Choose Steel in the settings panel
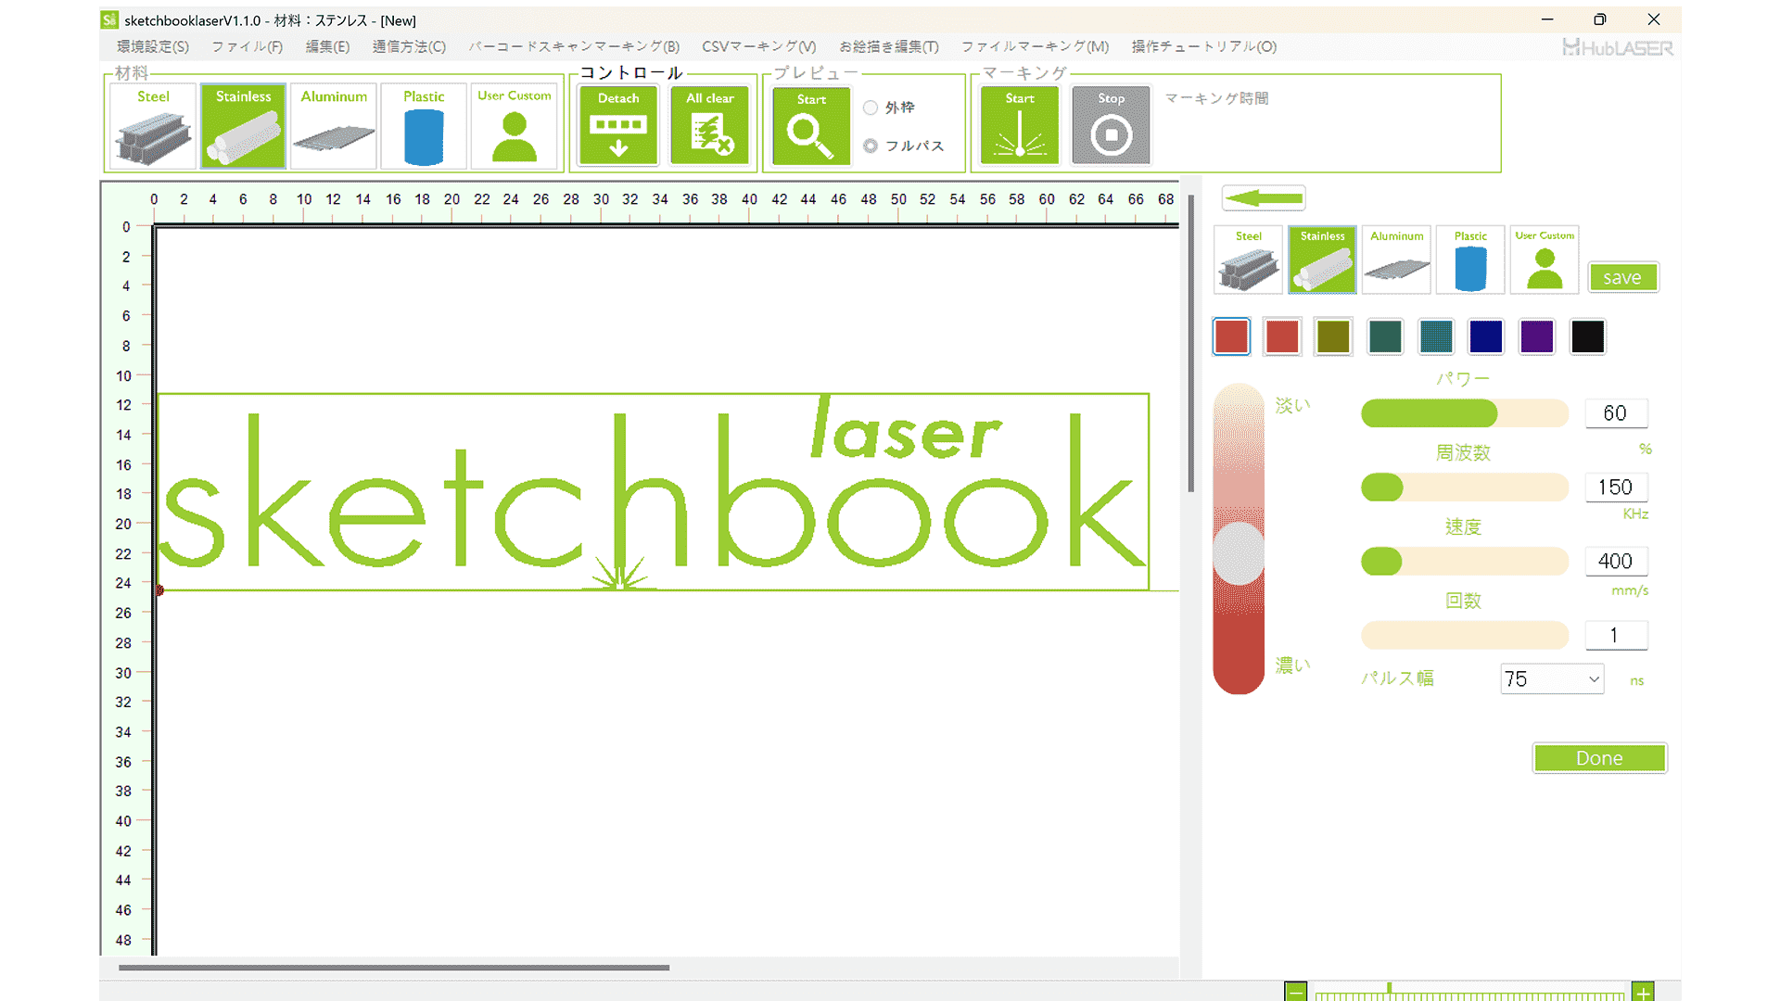The height and width of the screenshot is (1001, 1780). coord(1248,260)
